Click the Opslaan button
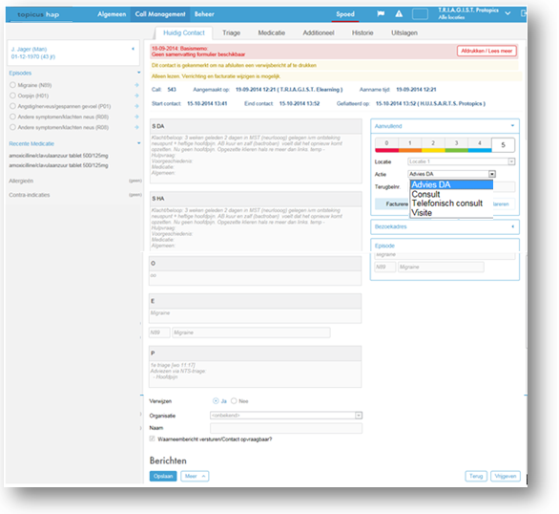Viewport: 559px width, 514px height. pos(163,476)
